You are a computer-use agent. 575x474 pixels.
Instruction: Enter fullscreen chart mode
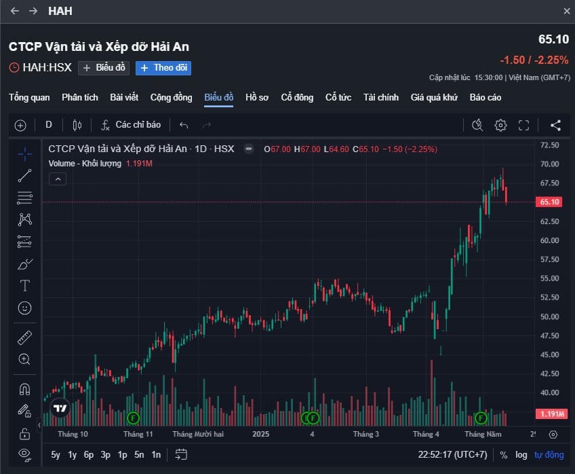tap(523, 125)
